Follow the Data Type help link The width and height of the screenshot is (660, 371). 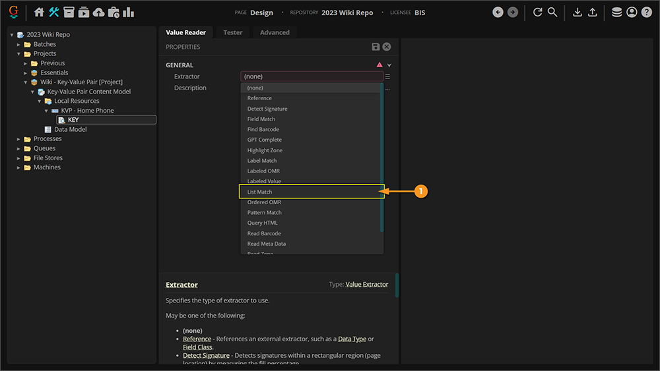(353, 339)
